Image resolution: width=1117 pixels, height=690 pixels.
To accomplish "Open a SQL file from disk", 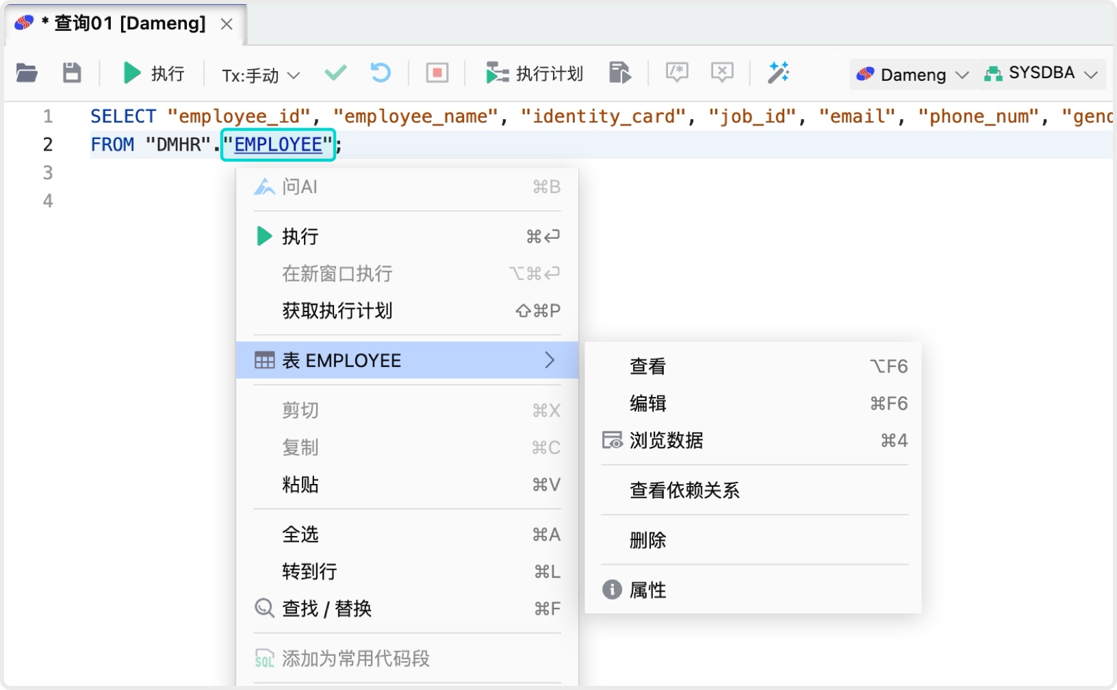I will (x=26, y=73).
